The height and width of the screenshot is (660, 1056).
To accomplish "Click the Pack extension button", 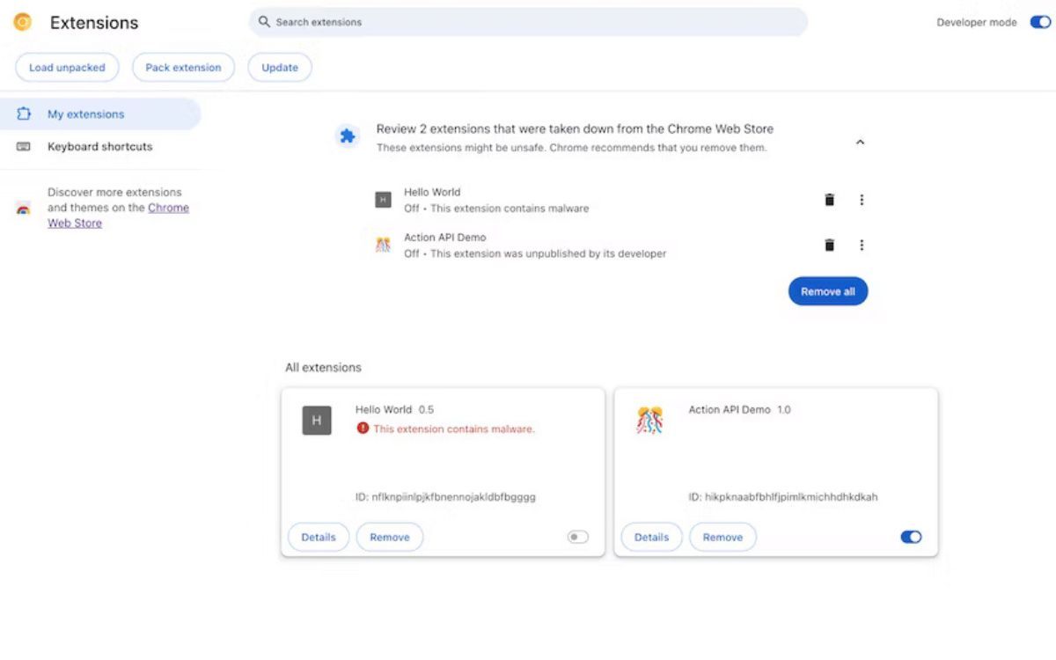I will tap(183, 68).
